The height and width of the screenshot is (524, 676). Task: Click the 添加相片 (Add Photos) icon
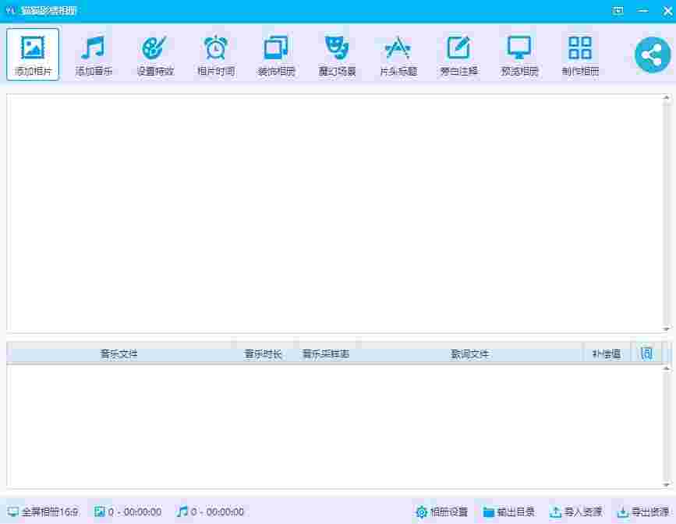click(33, 48)
